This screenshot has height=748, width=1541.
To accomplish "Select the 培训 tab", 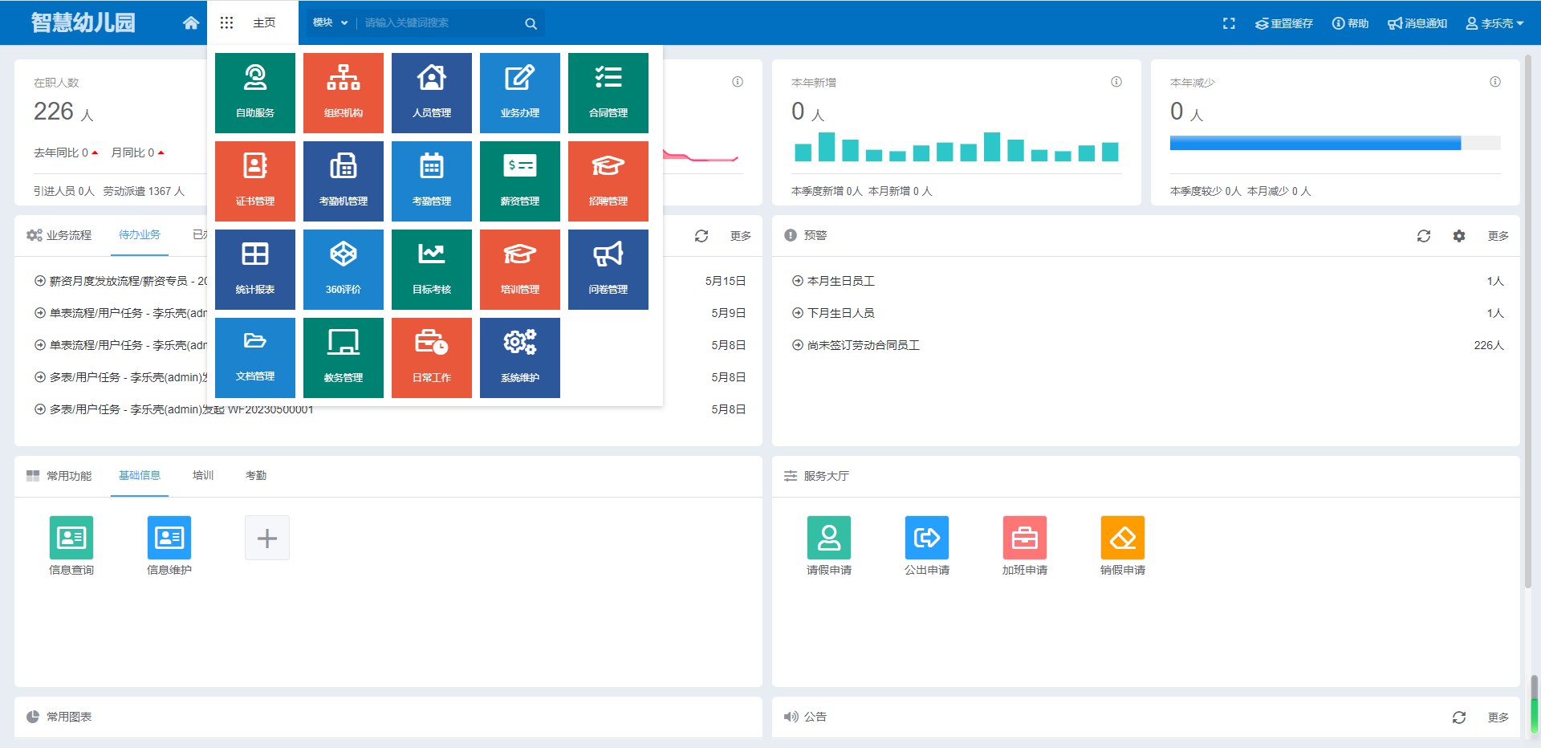I will pos(203,475).
